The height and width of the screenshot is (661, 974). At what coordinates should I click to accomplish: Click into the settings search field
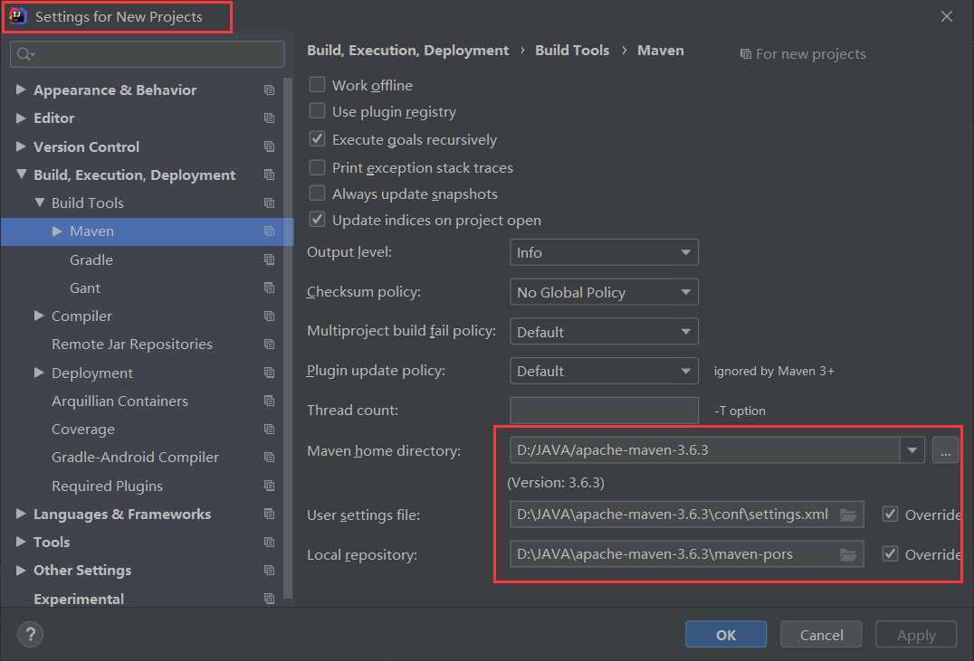click(x=148, y=54)
